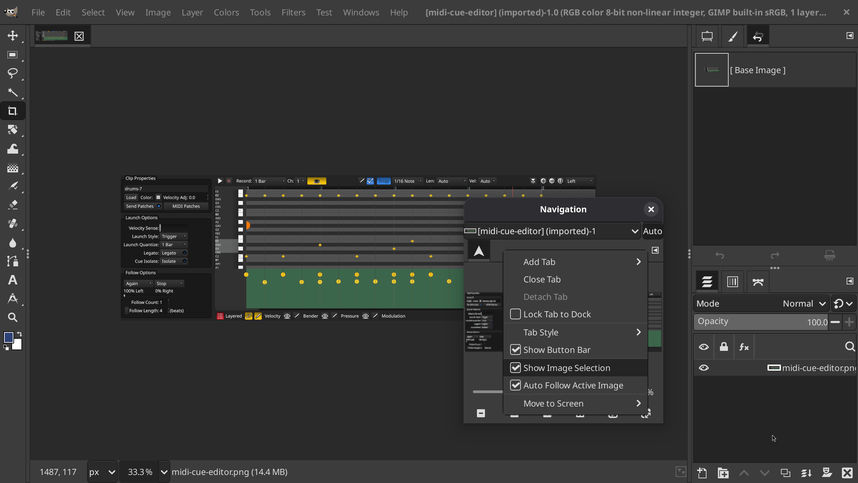Select the Eraser tool

coord(12,205)
